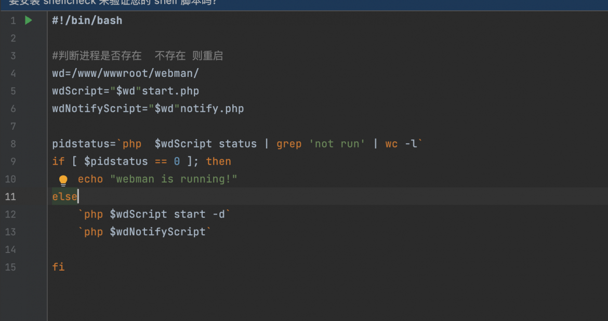Screen dimensions: 608x321
Task: Place cursor on the #!/bin/bash shebang
Action: tap(87, 21)
